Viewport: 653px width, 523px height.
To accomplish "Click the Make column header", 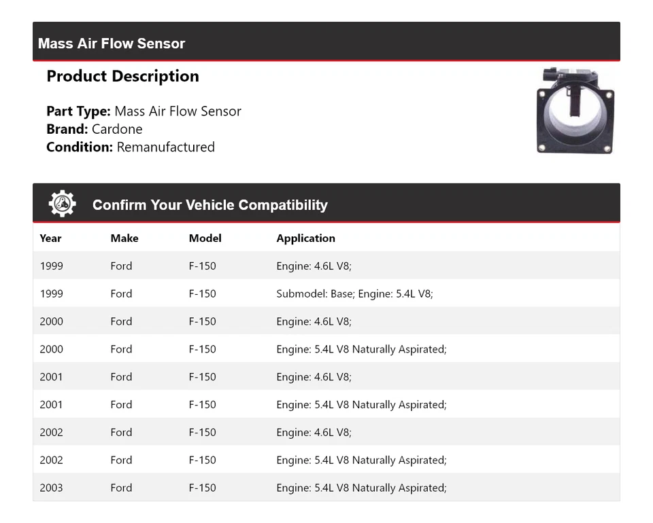I will pos(124,238).
